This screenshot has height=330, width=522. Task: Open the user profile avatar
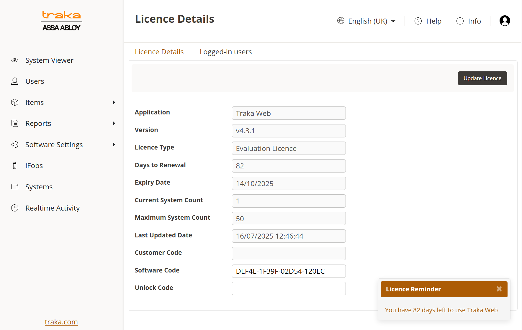pos(505,21)
